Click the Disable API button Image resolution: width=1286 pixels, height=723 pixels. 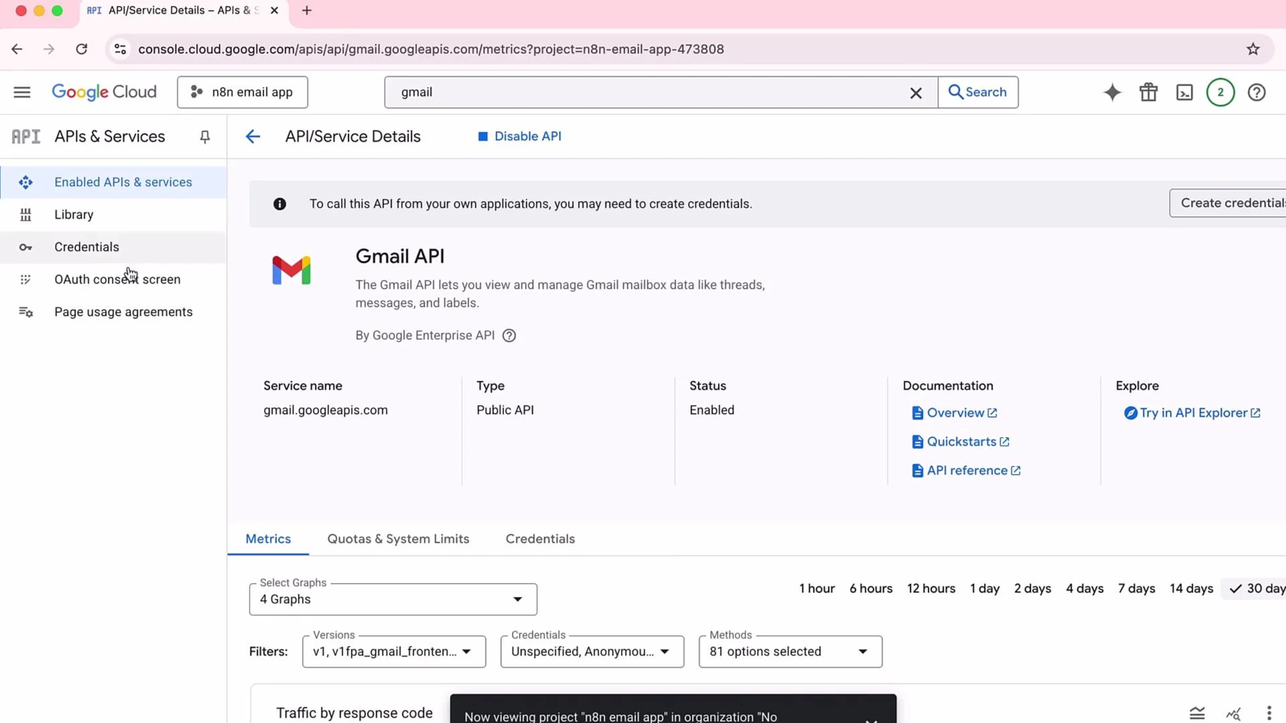[x=520, y=137]
